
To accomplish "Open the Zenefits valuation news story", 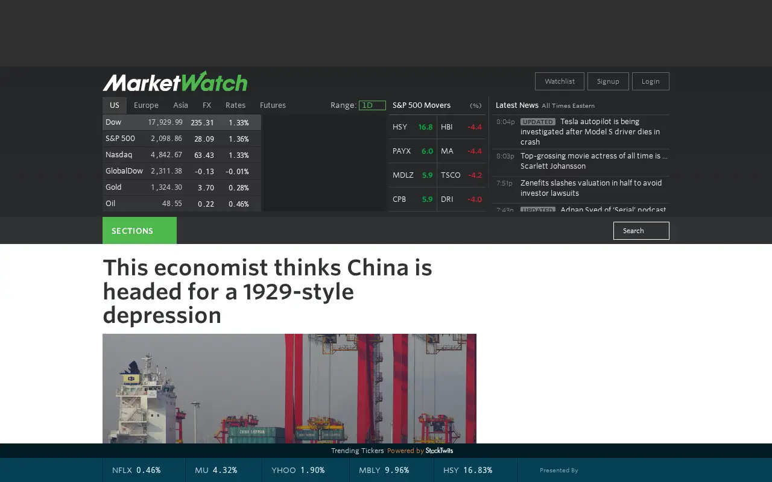I will 591,188.
